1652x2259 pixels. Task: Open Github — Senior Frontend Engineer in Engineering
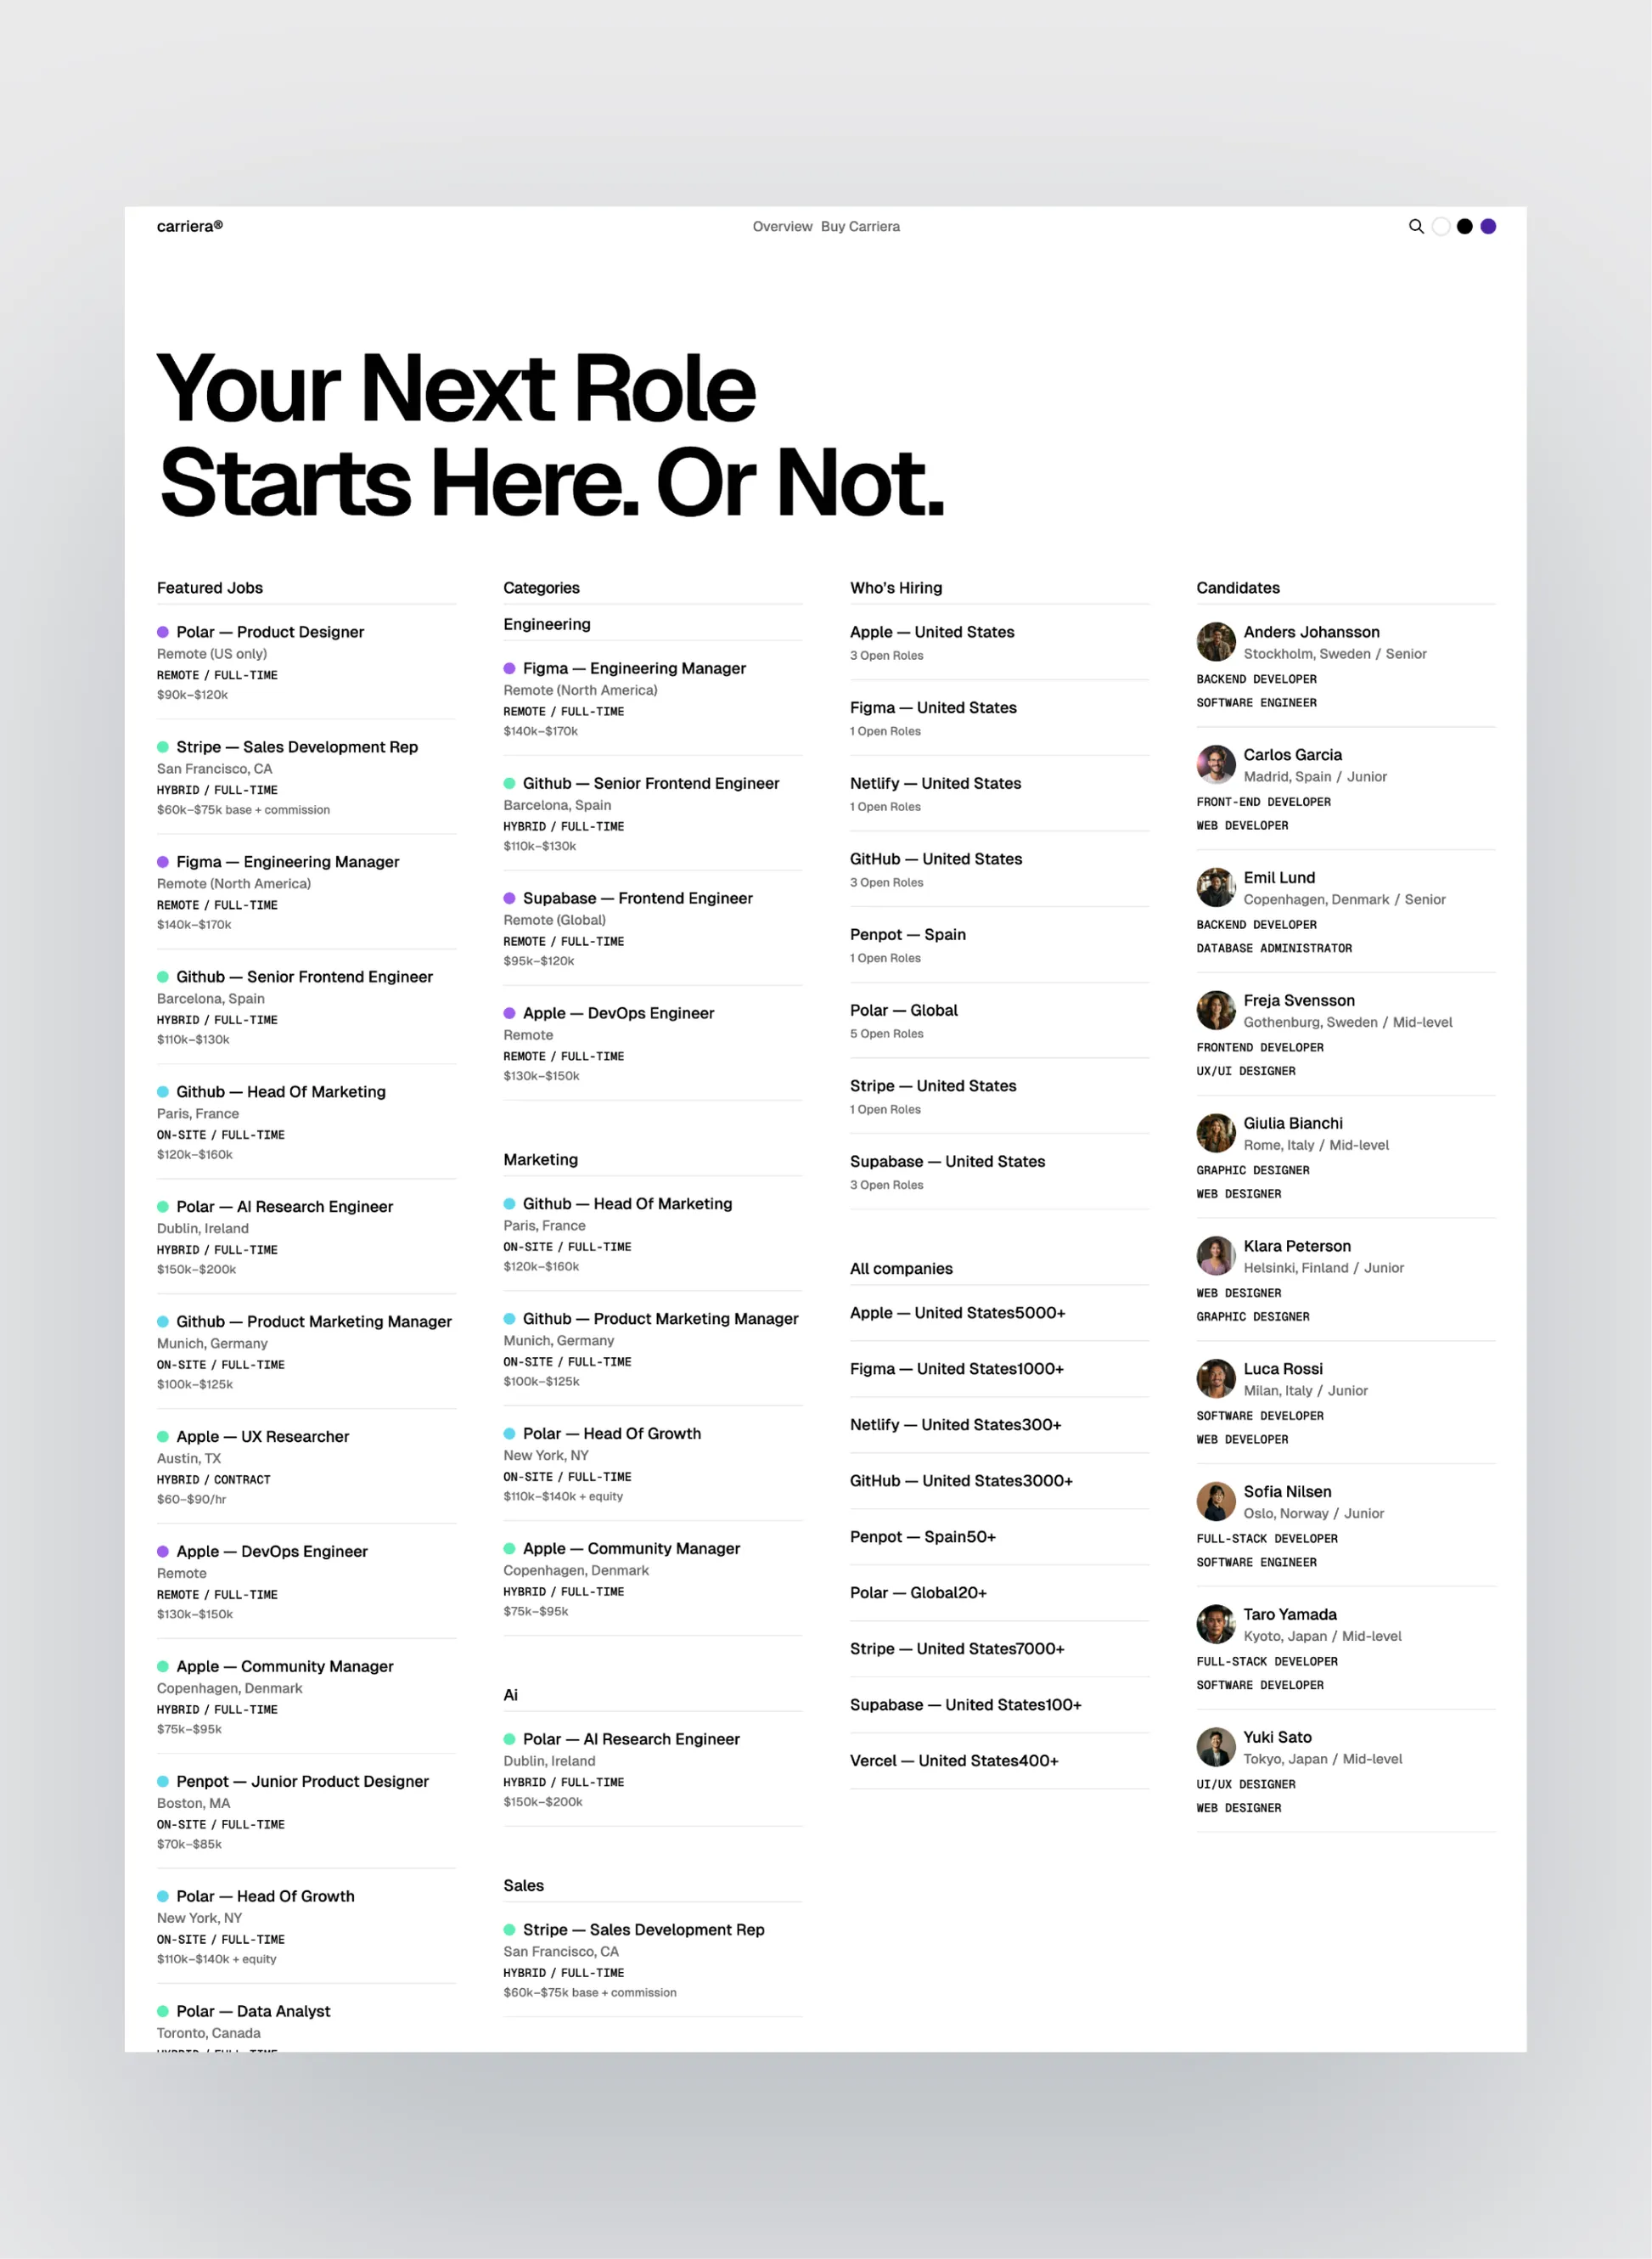(x=651, y=783)
